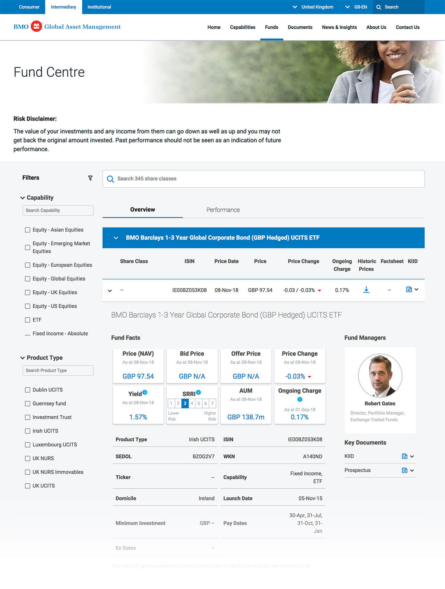Open the United Kingdom country dropdown

pyautogui.click(x=313, y=7)
